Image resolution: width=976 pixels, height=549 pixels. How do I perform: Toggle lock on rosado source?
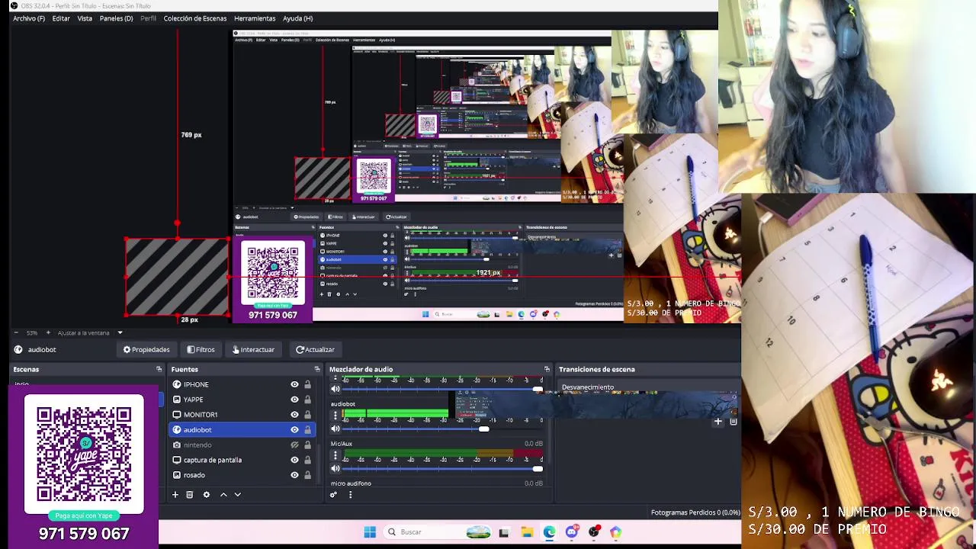pos(307,475)
